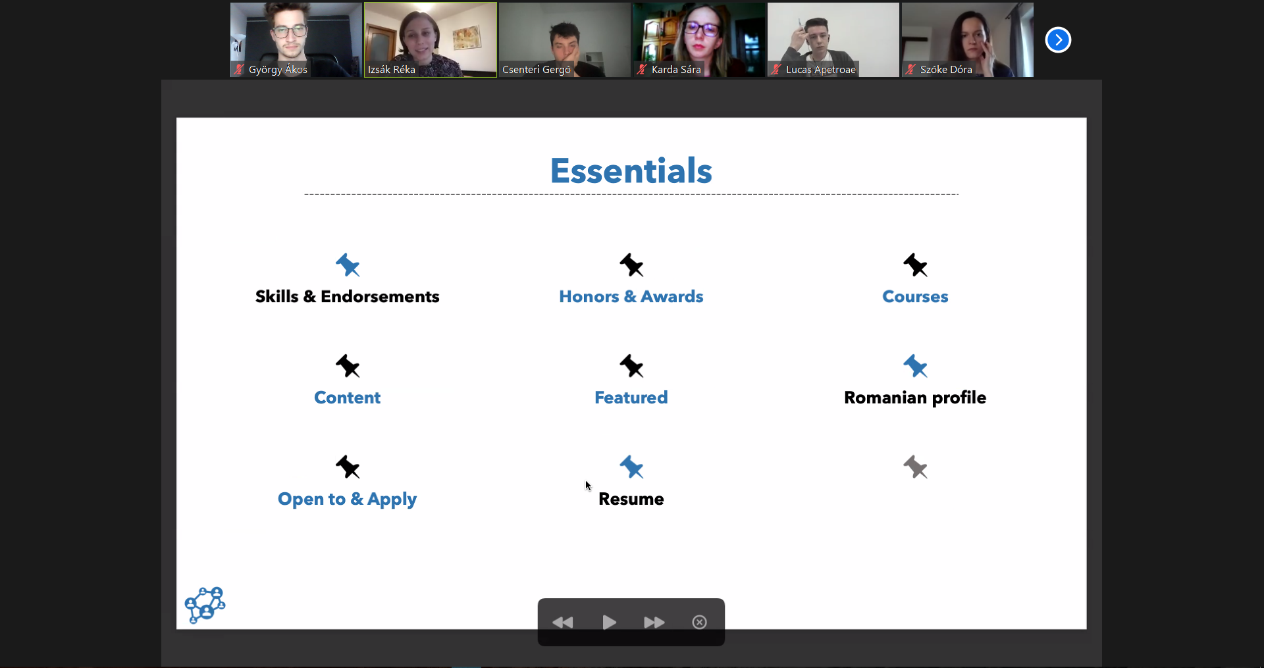
Task: Click the pin icon above Romanian profile
Action: (x=915, y=366)
